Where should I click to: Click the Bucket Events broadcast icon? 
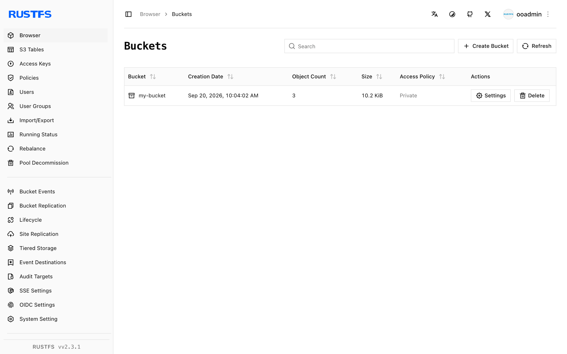[x=11, y=192]
